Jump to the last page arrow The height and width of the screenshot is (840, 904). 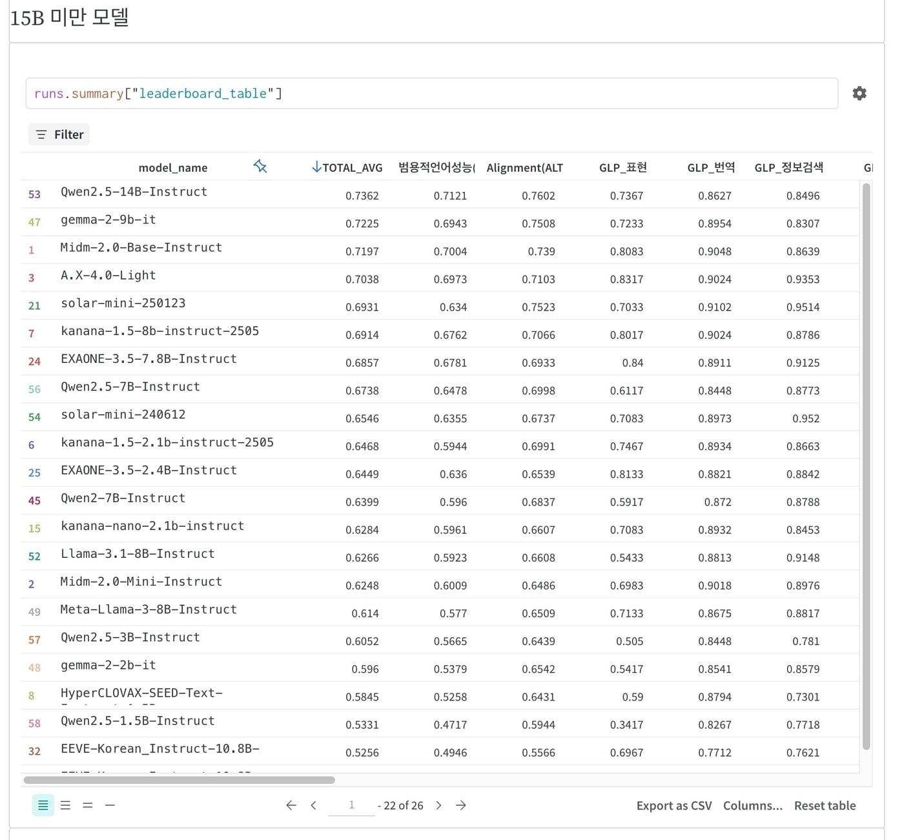pos(461,805)
